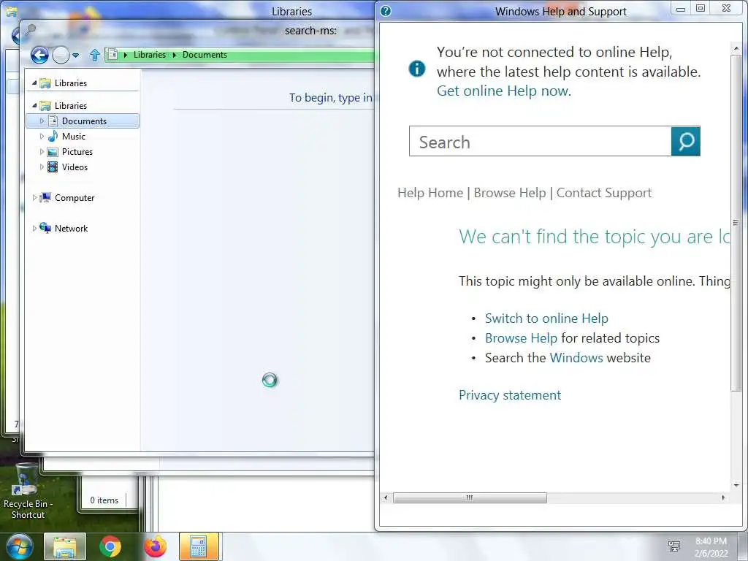
Task: Click the top Libraries folder icon
Action: (x=45, y=83)
